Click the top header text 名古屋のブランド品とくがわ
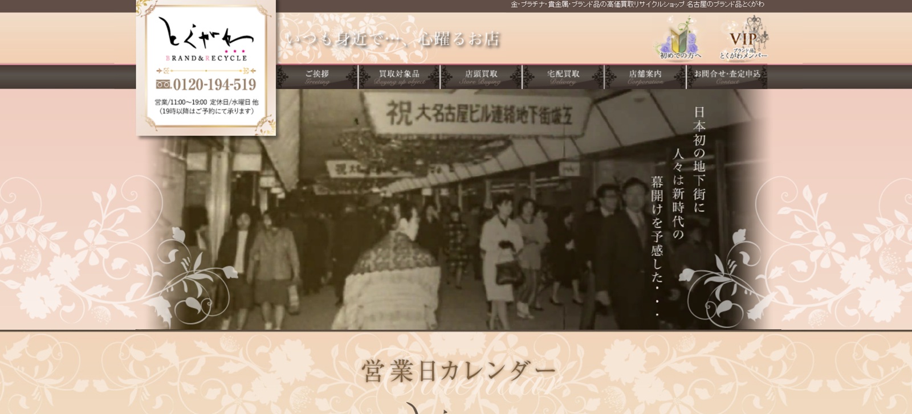This screenshot has height=414, width=912. pyautogui.click(x=726, y=5)
